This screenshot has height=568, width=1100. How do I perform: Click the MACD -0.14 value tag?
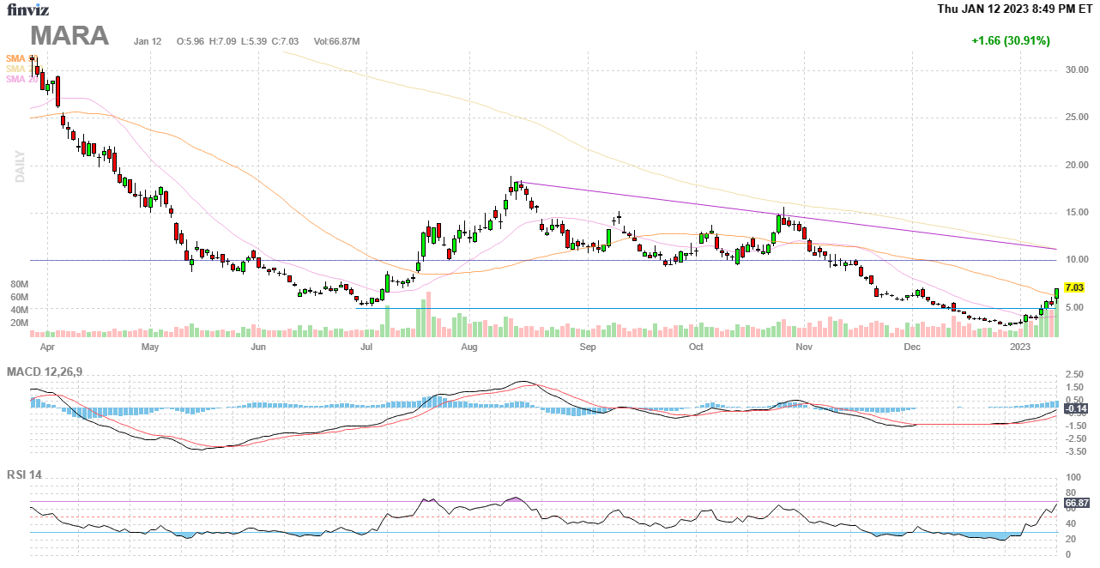pyautogui.click(x=1075, y=409)
